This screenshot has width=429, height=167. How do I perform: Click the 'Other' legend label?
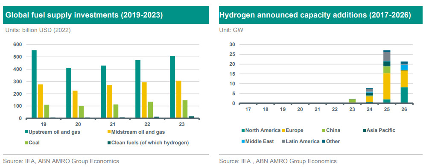coord(333,141)
